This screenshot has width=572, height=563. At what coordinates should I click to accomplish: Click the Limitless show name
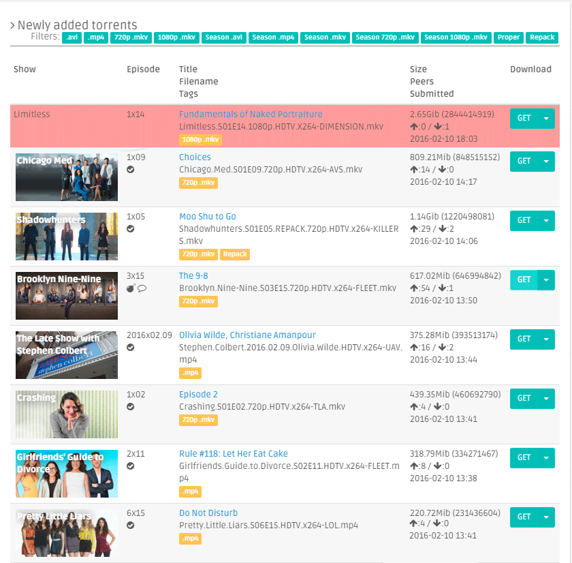pyautogui.click(x=32, y=115)
